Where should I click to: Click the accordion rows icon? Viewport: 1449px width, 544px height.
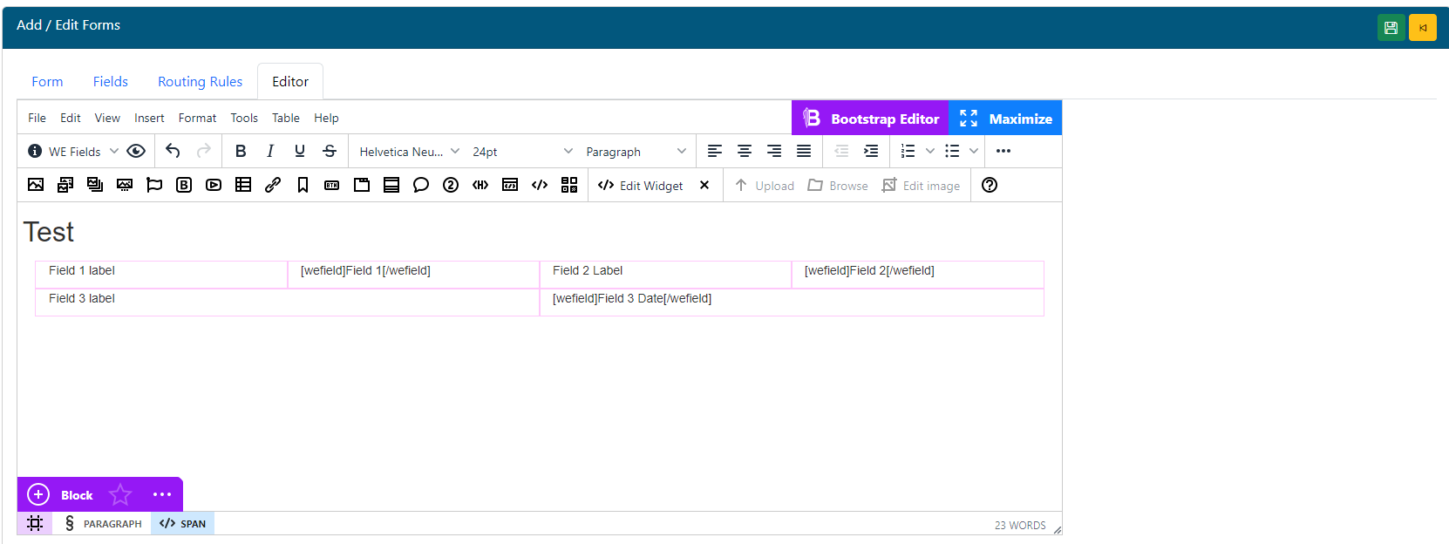pyautogui.click(x=391, y=185)
